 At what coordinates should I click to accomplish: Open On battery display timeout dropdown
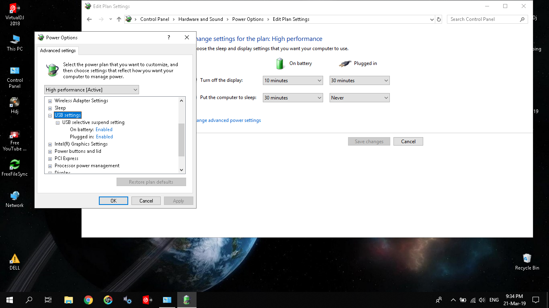coord(293,81)
